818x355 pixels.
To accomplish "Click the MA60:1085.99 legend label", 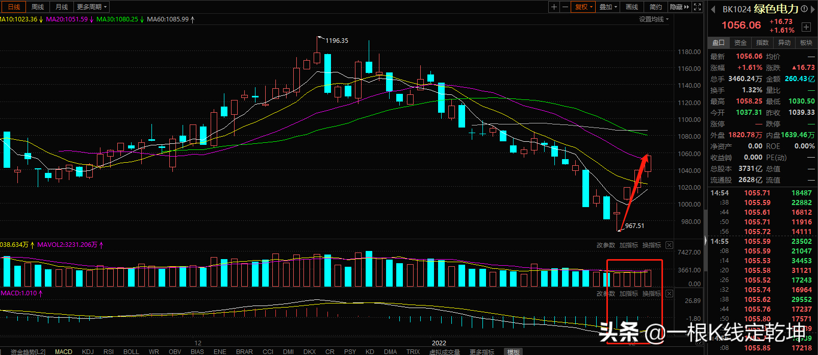I will pyautogui.click(x=168, y=19).
